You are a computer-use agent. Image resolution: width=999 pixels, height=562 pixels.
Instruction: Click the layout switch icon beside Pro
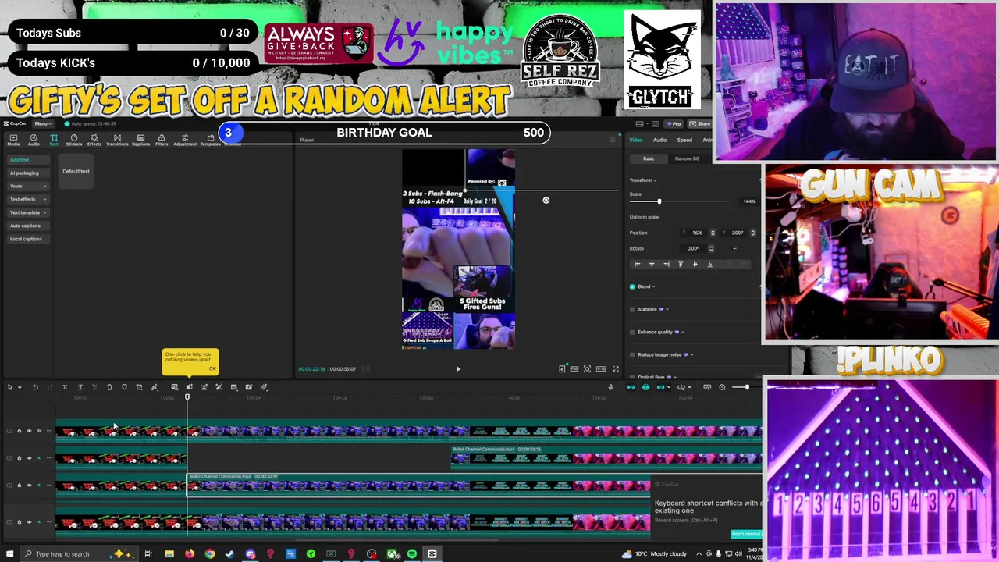(639, 124)
